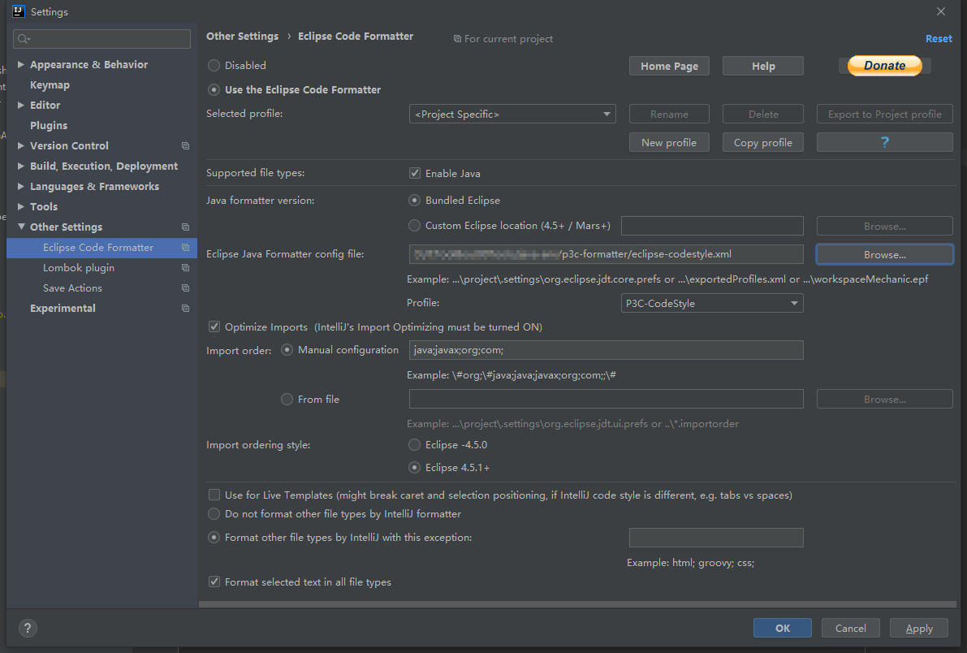Click project-level icon beside Lombok plugin
Screen dimensions: 967x653
pos(185,268)
